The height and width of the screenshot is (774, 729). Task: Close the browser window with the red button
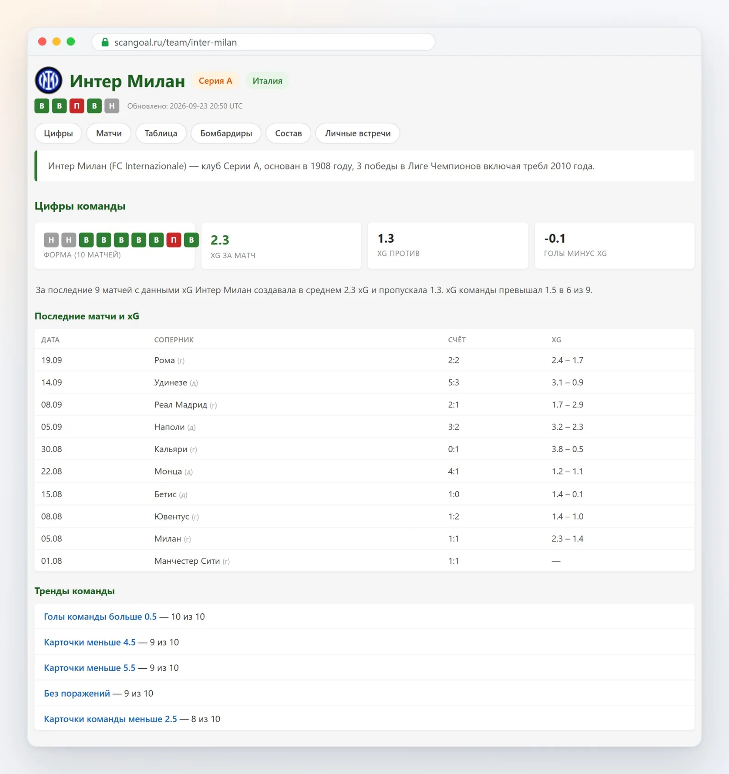tap(42, 42)
